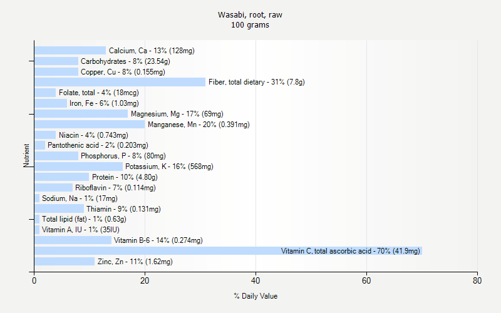501x313 pixels.
Task: Click the x-axis tick label 0
Action: coord(34,280)
